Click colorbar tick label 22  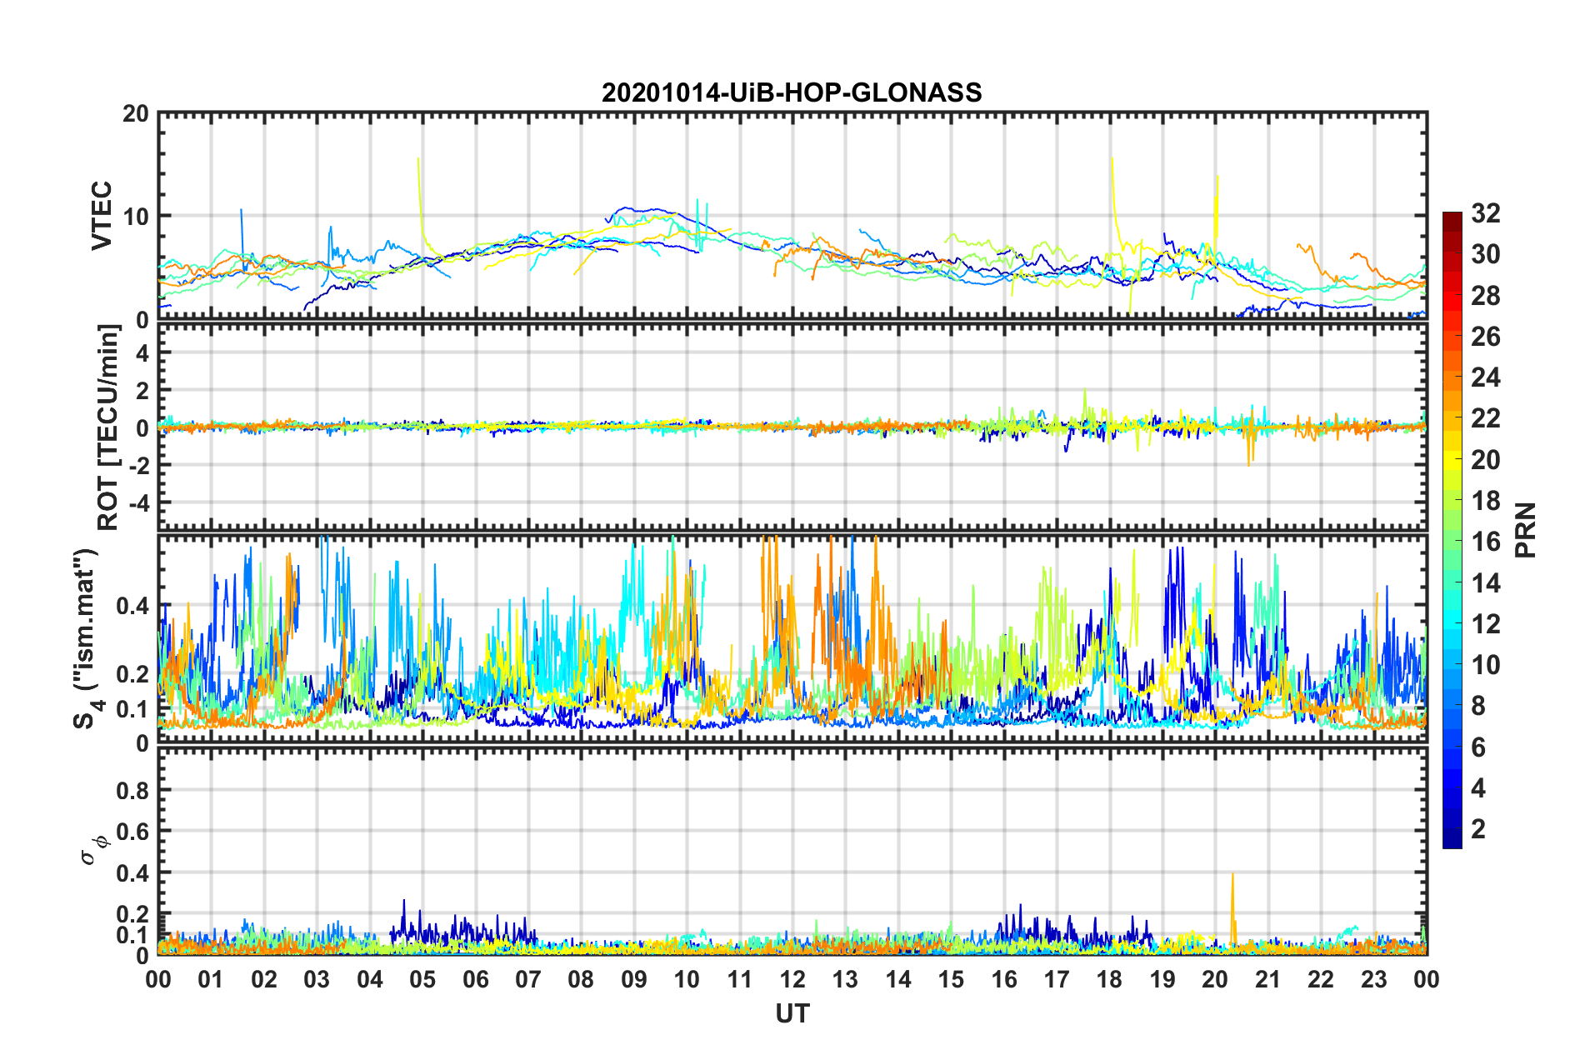click(1486, 418)
